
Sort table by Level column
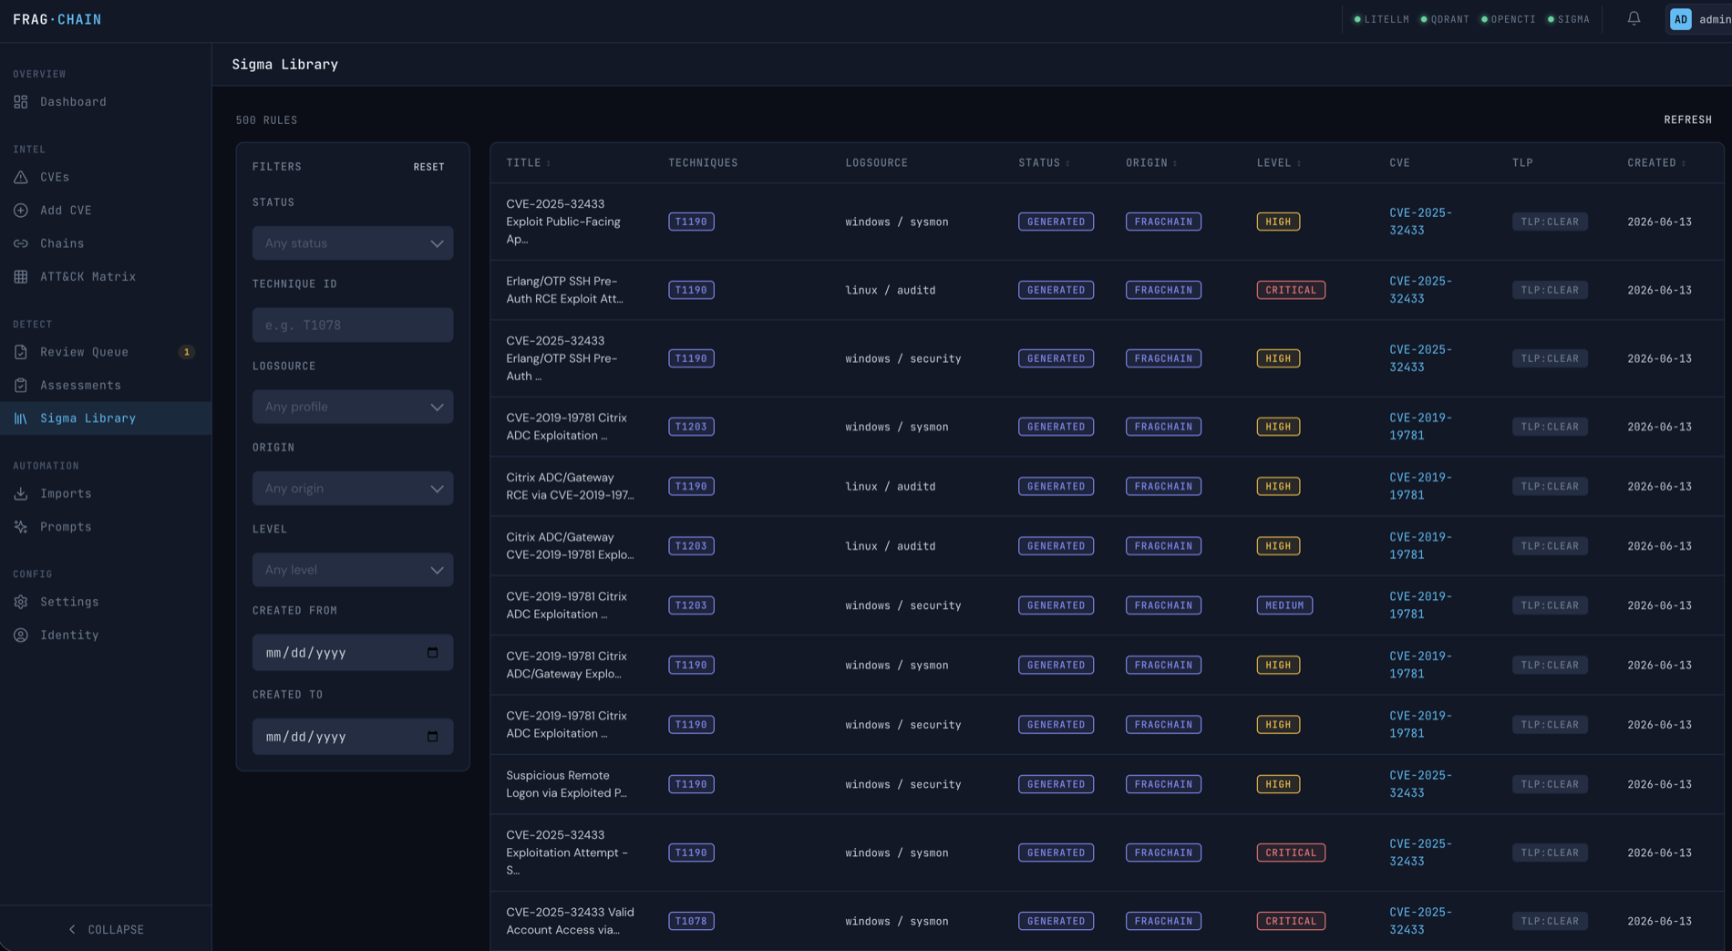coord(1279,163)
